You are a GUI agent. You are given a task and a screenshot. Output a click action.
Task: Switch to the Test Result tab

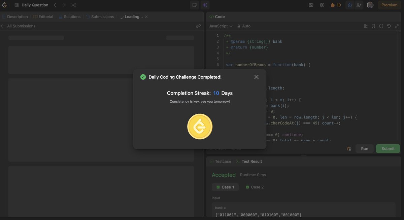249,161
